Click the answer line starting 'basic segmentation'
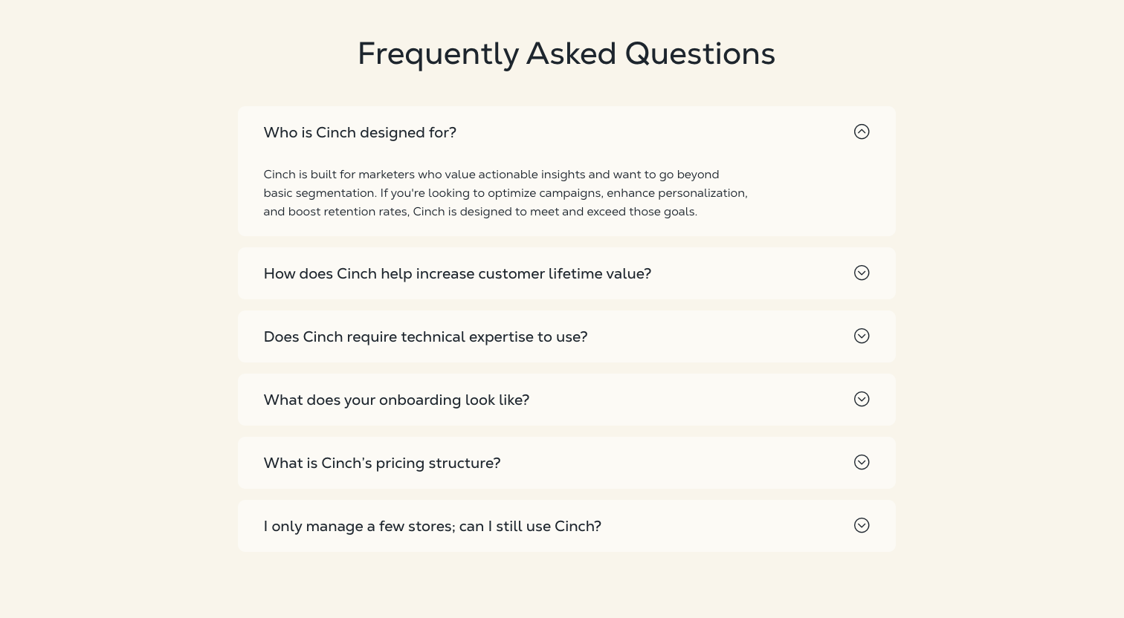 tap(505, 193)
